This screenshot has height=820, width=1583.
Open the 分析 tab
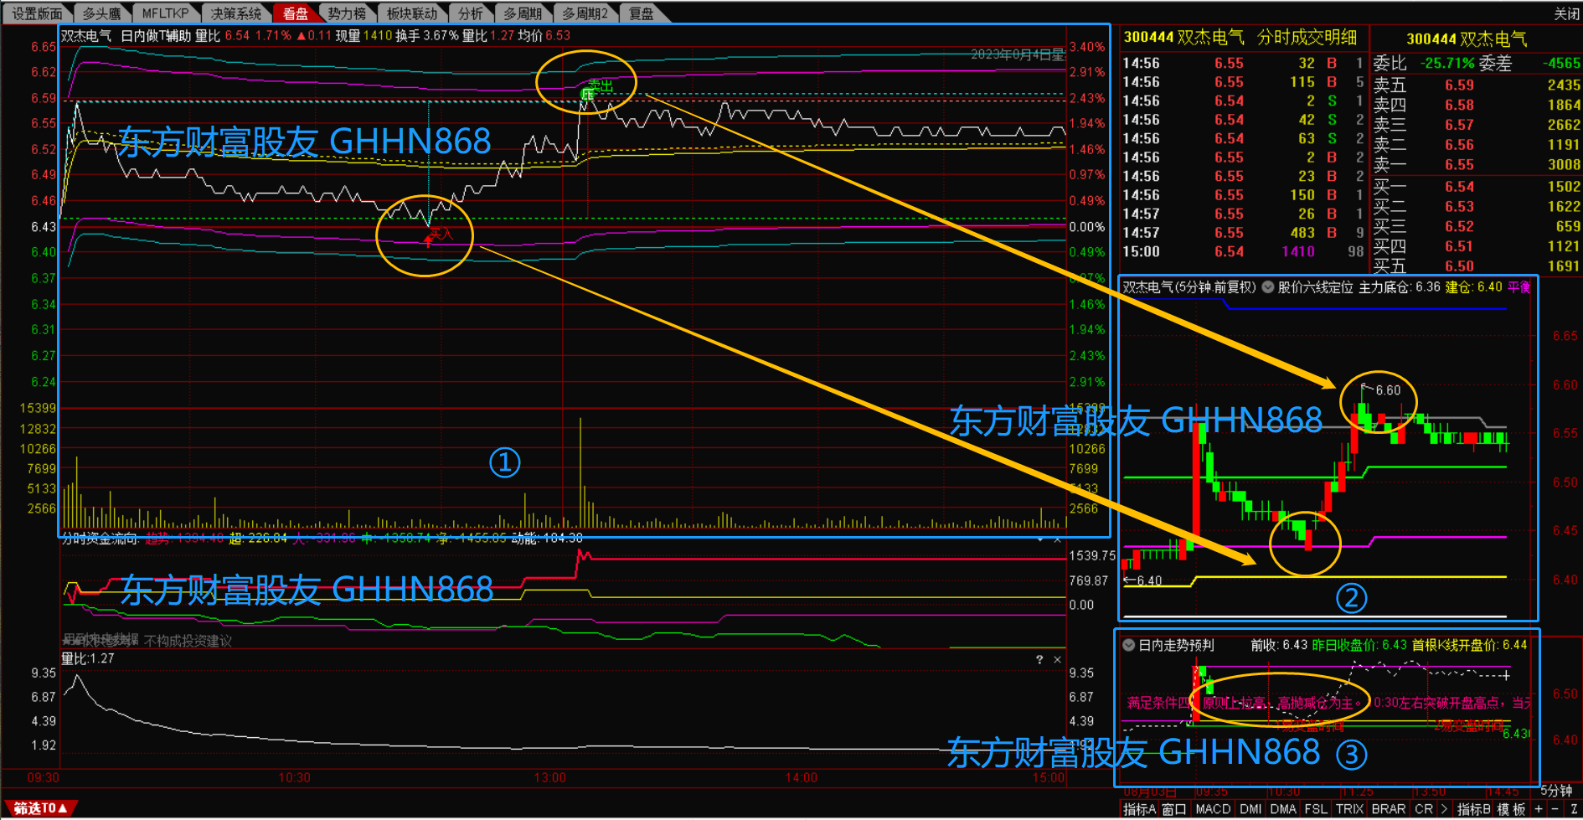[x=470, y=13]
